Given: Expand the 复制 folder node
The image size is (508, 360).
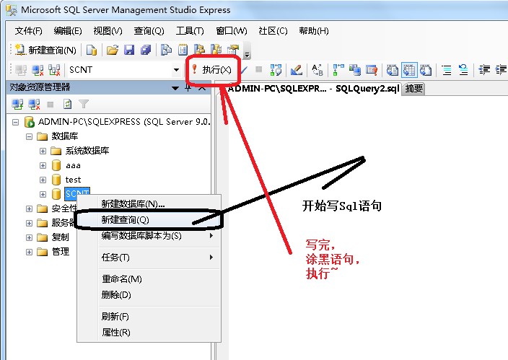Looking at the screenshot, I should click(29, 237).
